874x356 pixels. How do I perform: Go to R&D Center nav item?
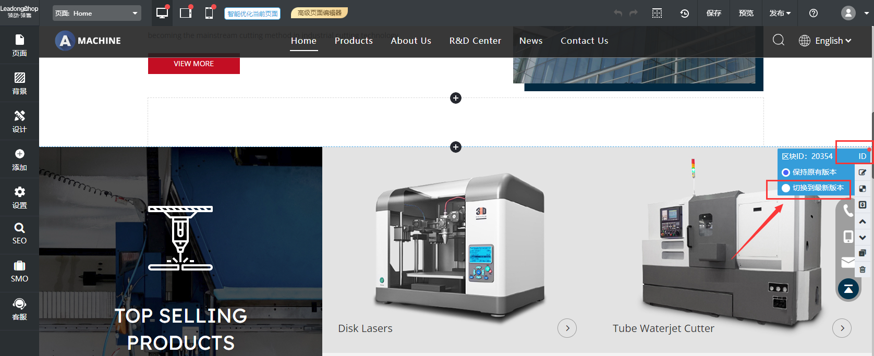pyautogui.click(x=475, y=41)
